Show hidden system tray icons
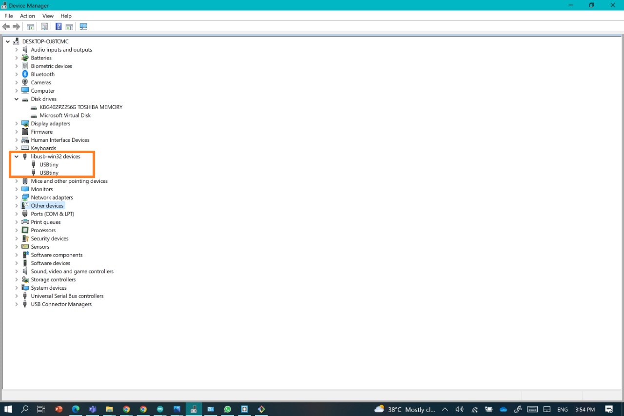Image resolution: width=624 pixels, height=416 pixels. pyautogui.click(x=445, y=409)
